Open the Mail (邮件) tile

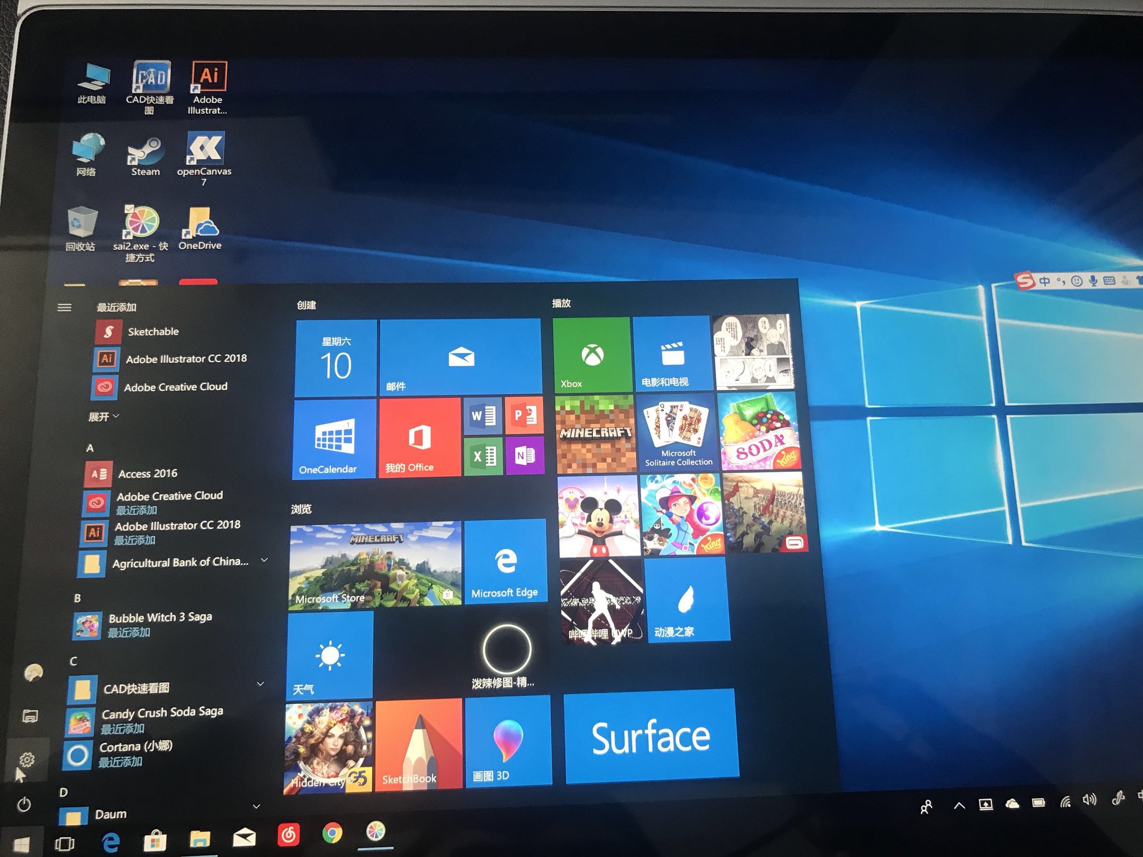tap(460, 357)
